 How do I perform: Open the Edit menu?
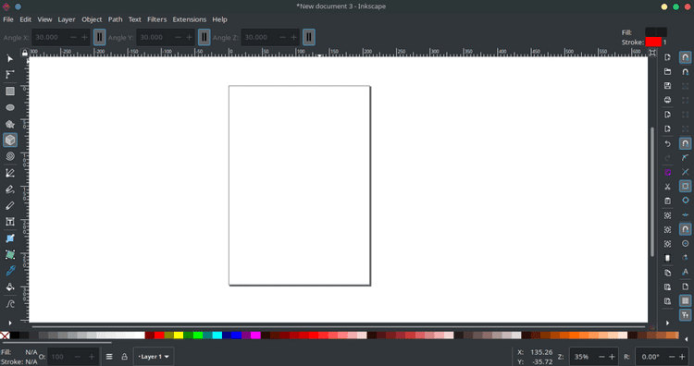25,19
